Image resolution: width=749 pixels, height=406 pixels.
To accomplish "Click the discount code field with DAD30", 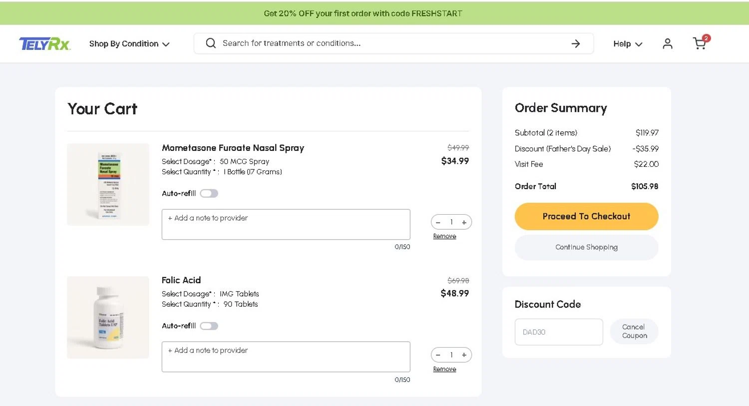I will click(559, 332).
